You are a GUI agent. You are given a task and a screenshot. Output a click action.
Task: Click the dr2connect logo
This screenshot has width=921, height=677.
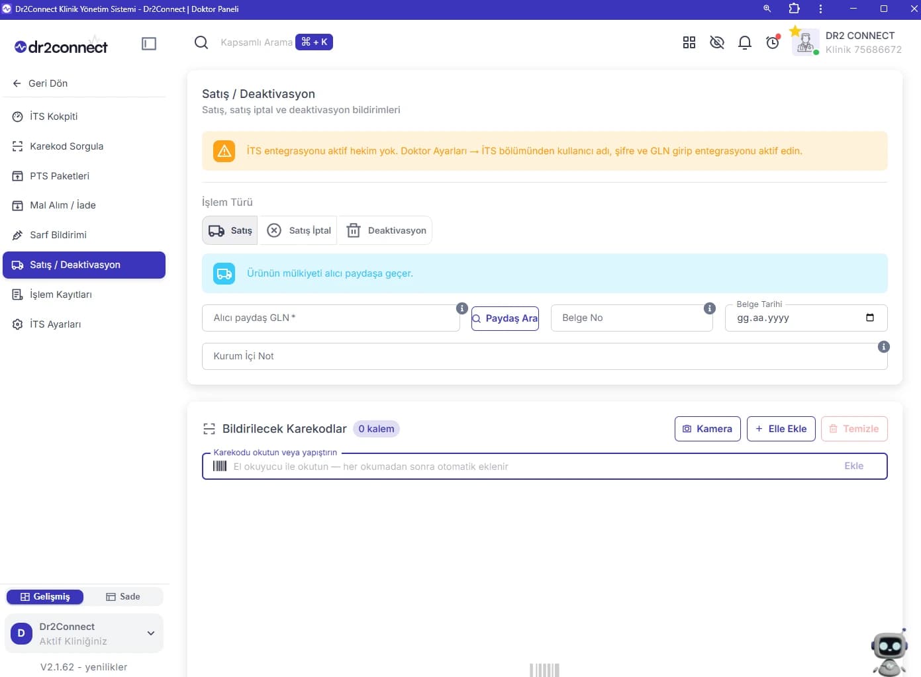pyautogui.click(x=61, y=46)
